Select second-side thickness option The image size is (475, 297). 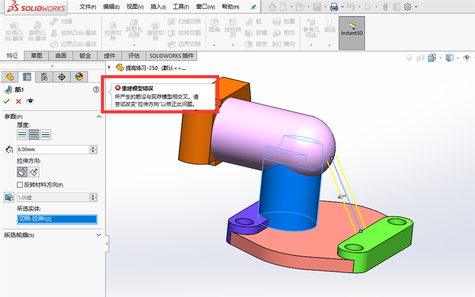tap(45, 135)
